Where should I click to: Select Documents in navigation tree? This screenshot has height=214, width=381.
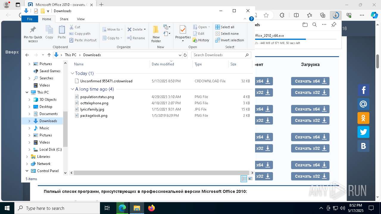49,114
